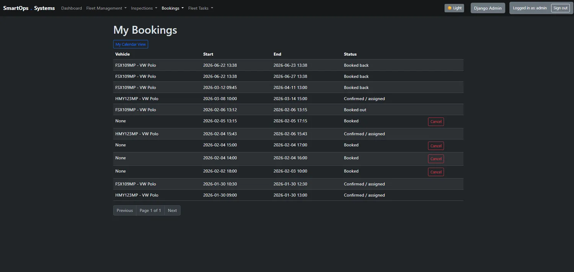
Task: Click the Logged in as: admin label
Action: 530,8
